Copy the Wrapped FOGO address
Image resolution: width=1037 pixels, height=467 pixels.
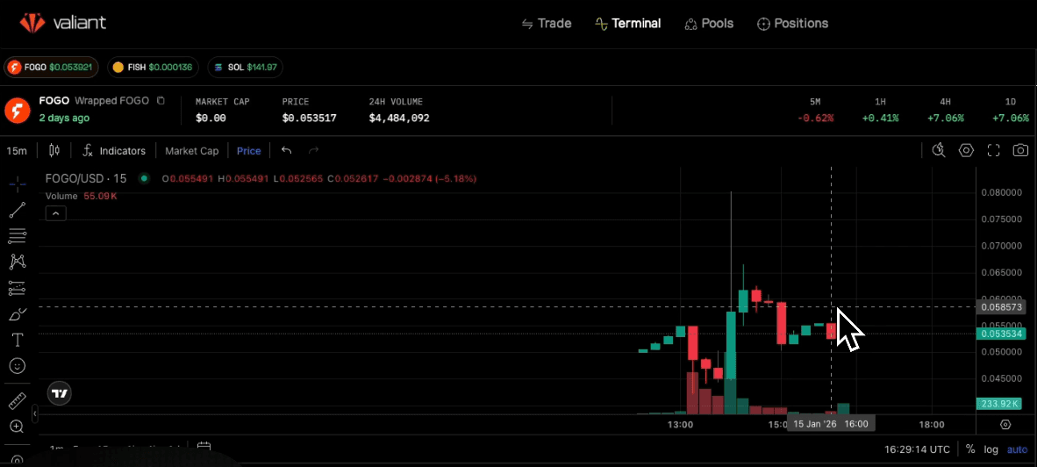coord(160,101)
